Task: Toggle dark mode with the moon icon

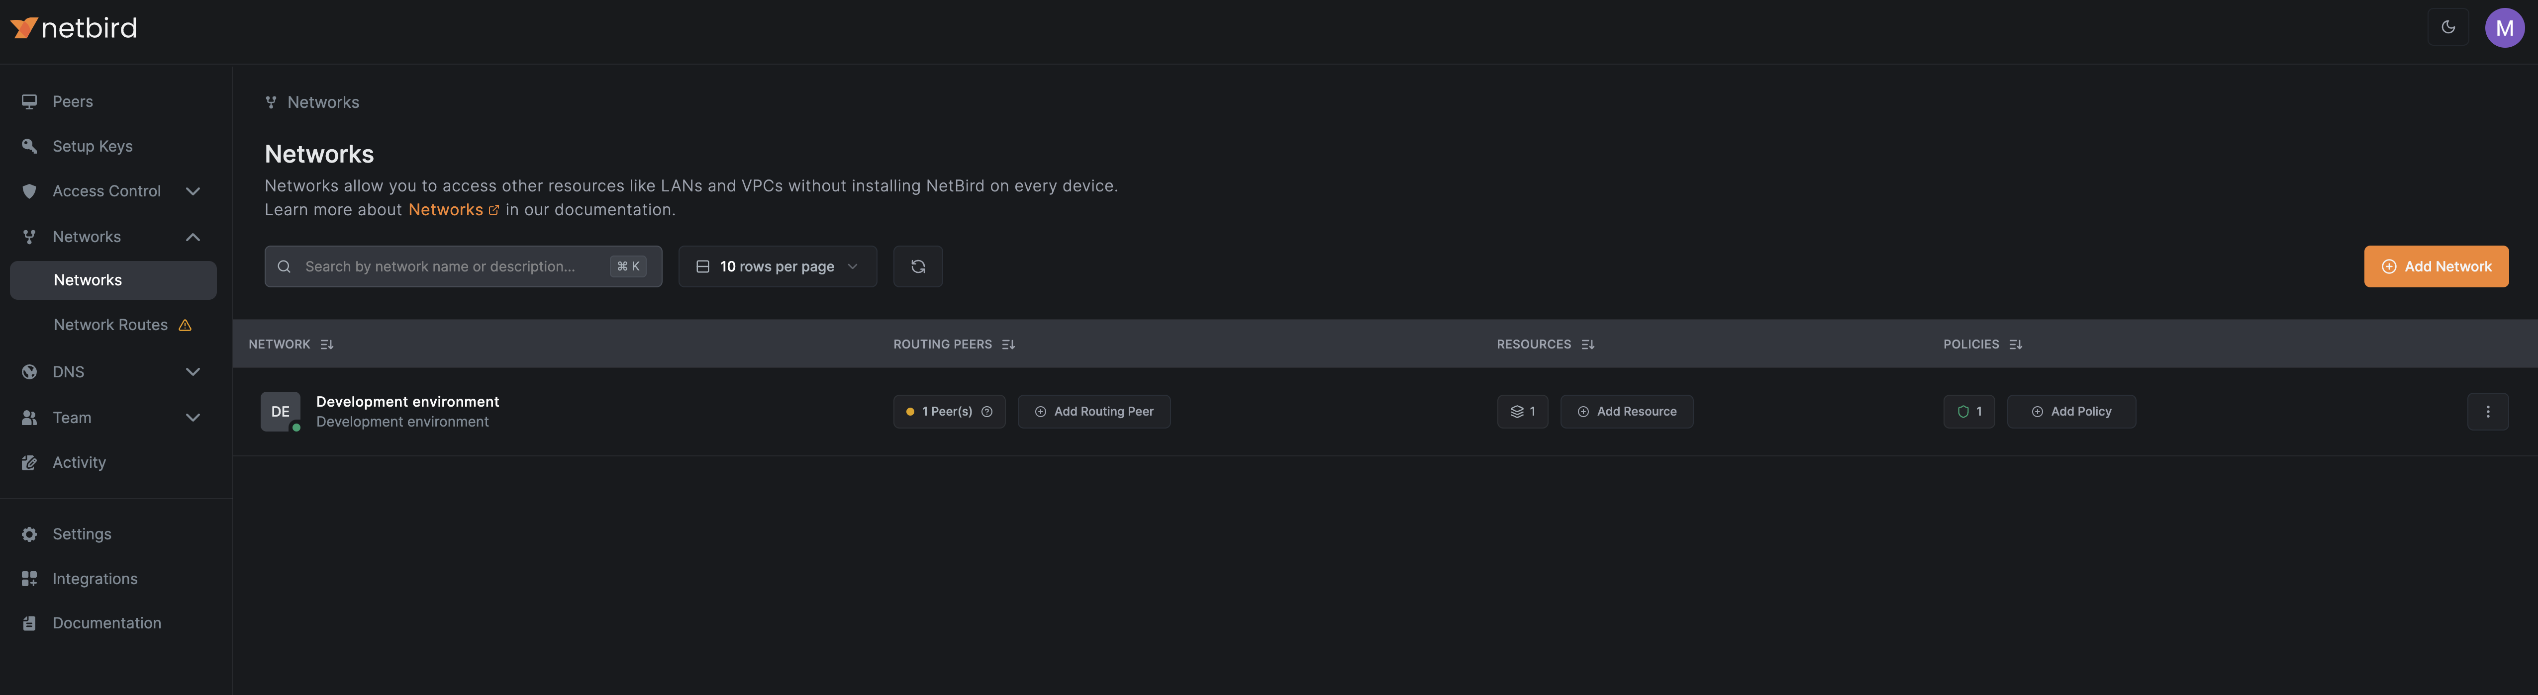Action: (x=2447, y=27)
